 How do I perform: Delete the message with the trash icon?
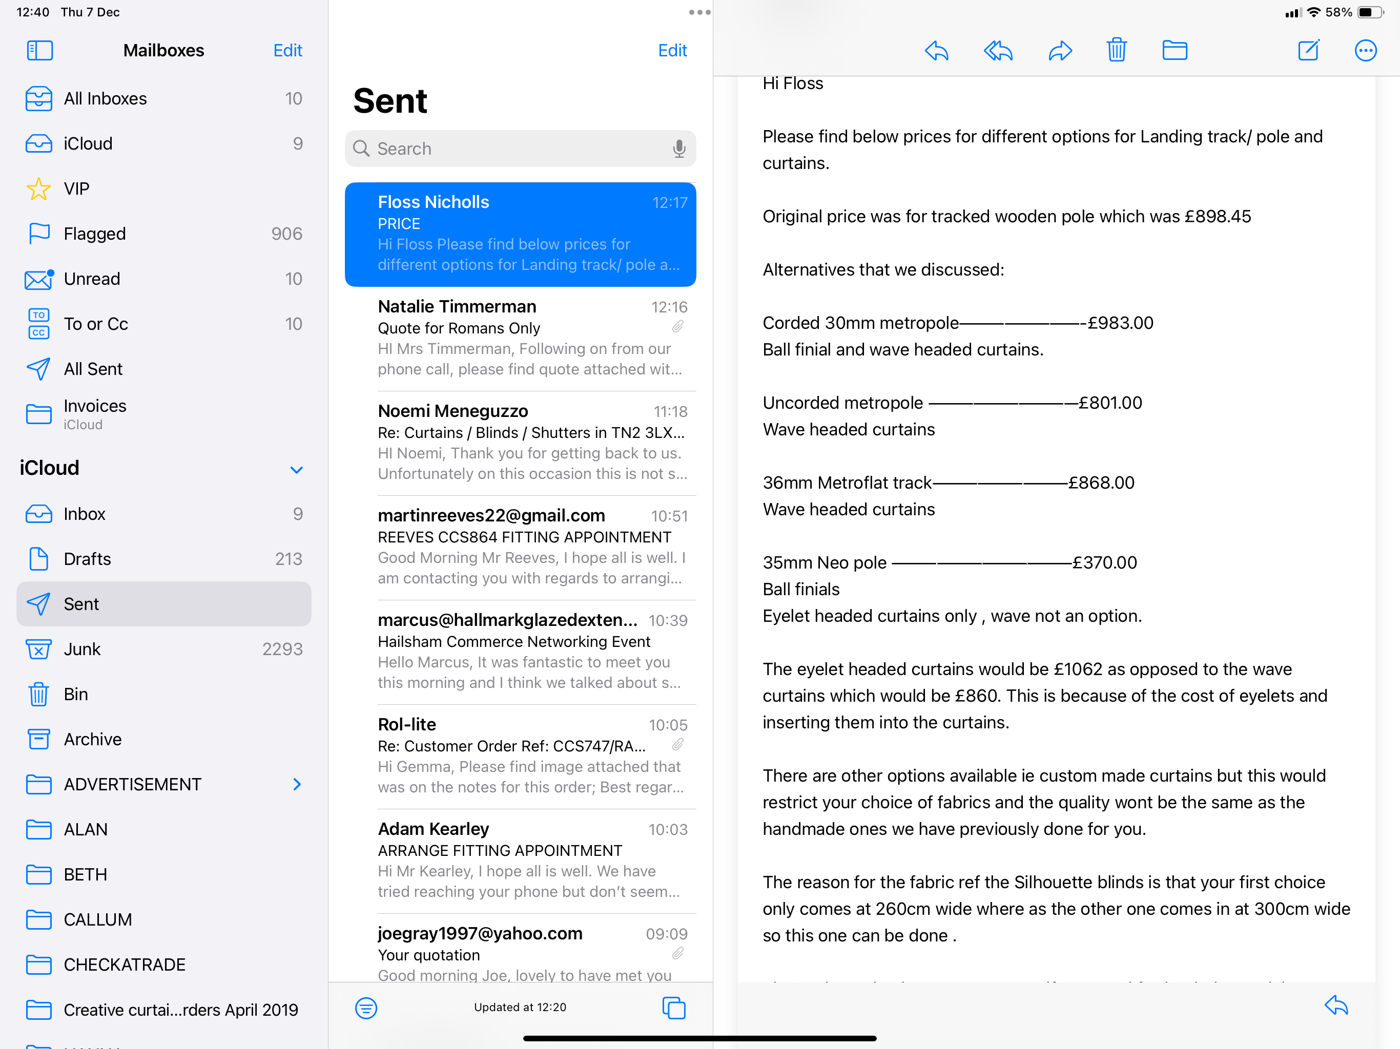pyautogui.click(x=1117, y=50)
